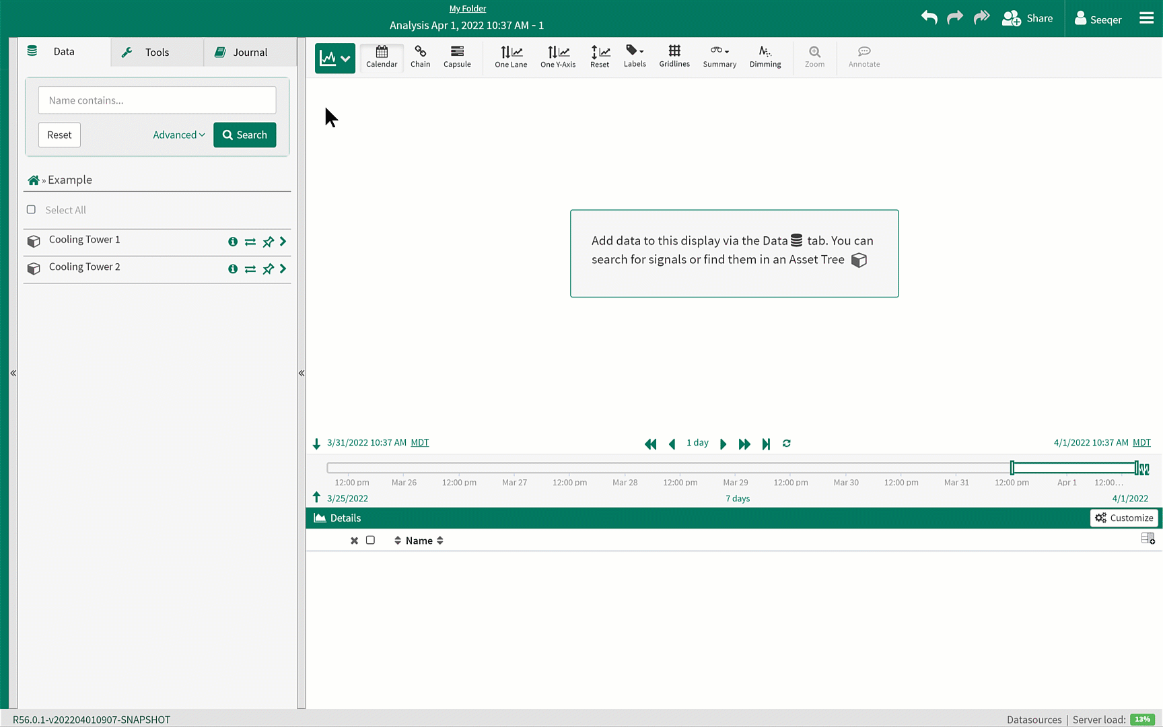This screenshot has height=727, width=1163.
Task: Focus the Name contains search field
Action: [157, 100]
